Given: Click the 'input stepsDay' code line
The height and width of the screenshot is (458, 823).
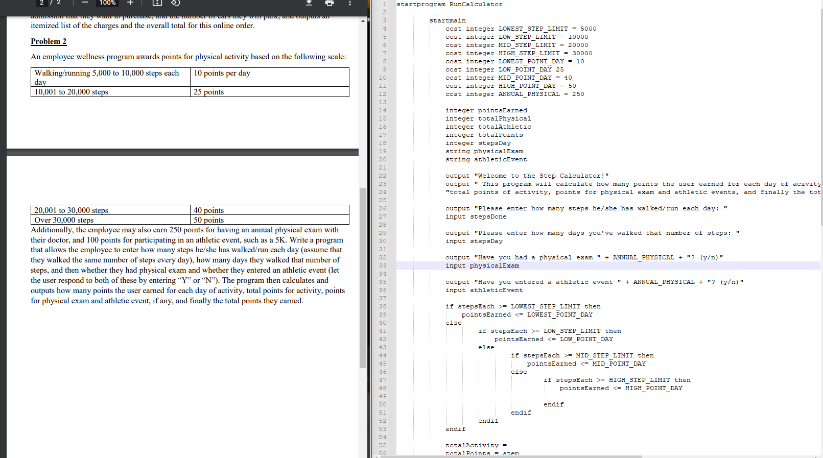Looking at the screenshot, I should click(474, 241).
